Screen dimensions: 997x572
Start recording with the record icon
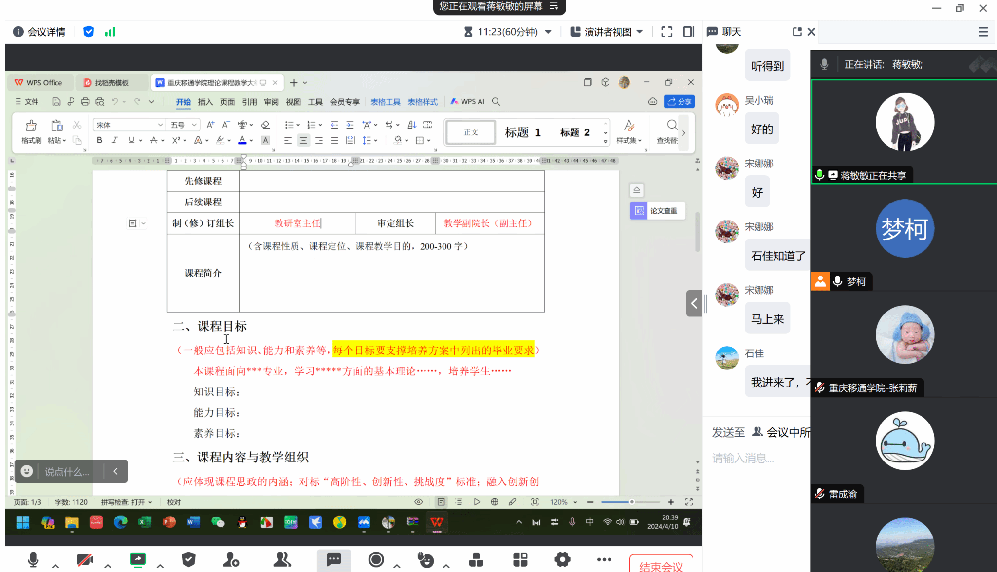(376, 560)
